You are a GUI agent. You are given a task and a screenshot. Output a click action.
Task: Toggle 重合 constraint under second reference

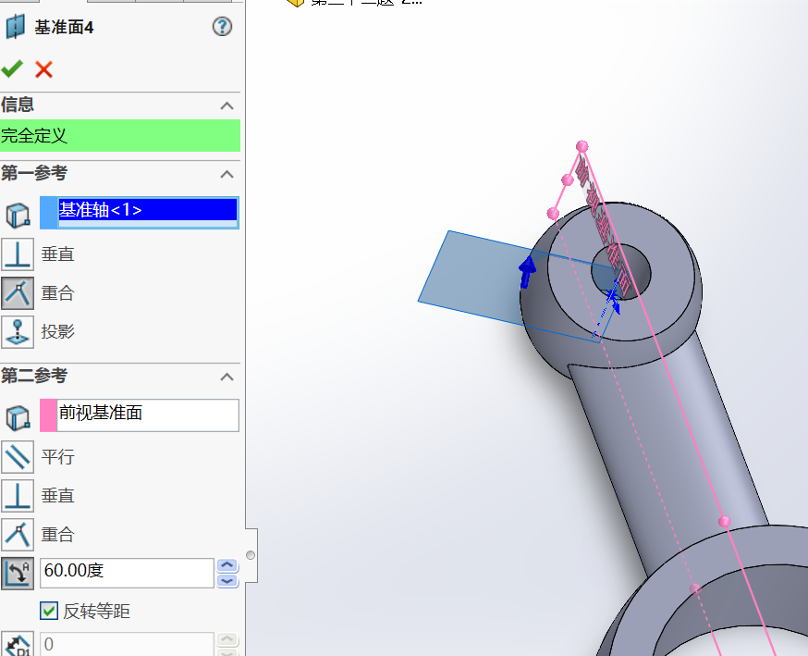tap(18, 534)
